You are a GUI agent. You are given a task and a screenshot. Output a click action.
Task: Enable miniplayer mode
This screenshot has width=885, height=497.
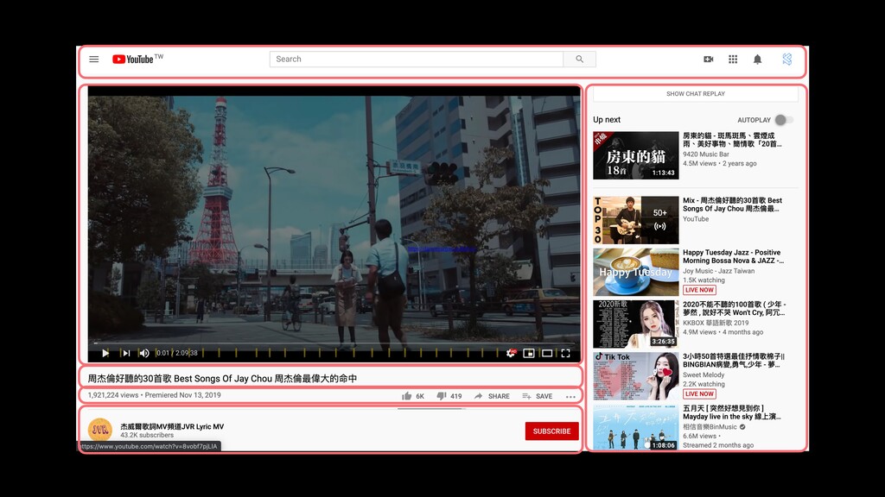point(529,353)
